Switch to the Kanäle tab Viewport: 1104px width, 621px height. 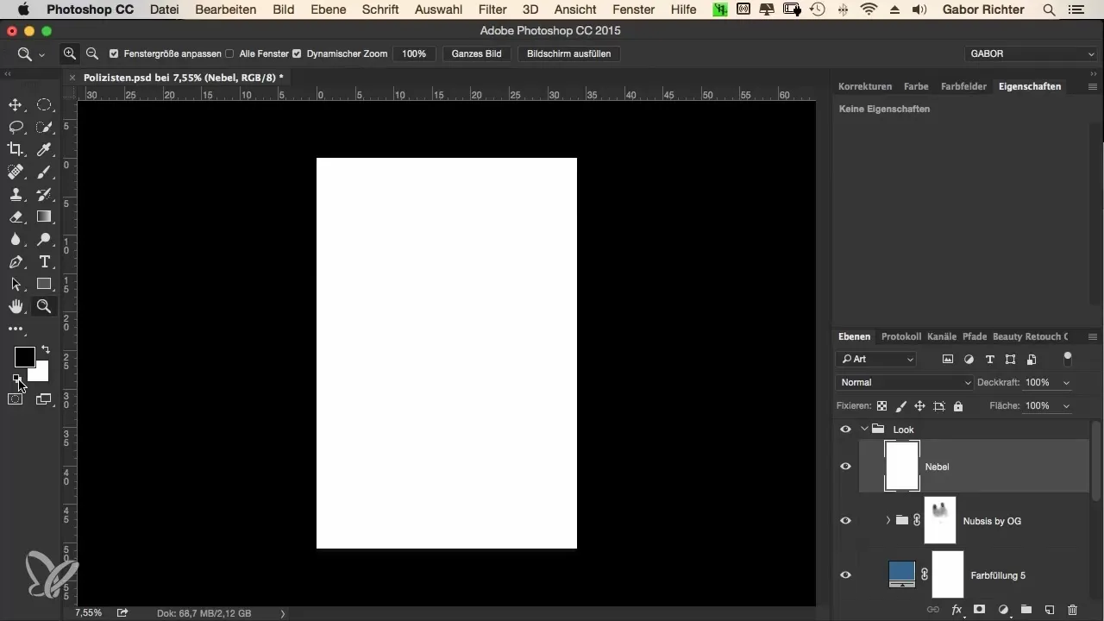point(942,336)
